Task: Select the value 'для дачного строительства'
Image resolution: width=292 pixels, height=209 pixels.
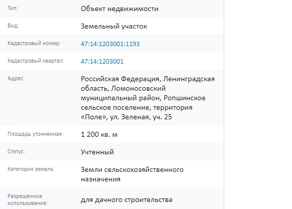Action: pos(126,200)
